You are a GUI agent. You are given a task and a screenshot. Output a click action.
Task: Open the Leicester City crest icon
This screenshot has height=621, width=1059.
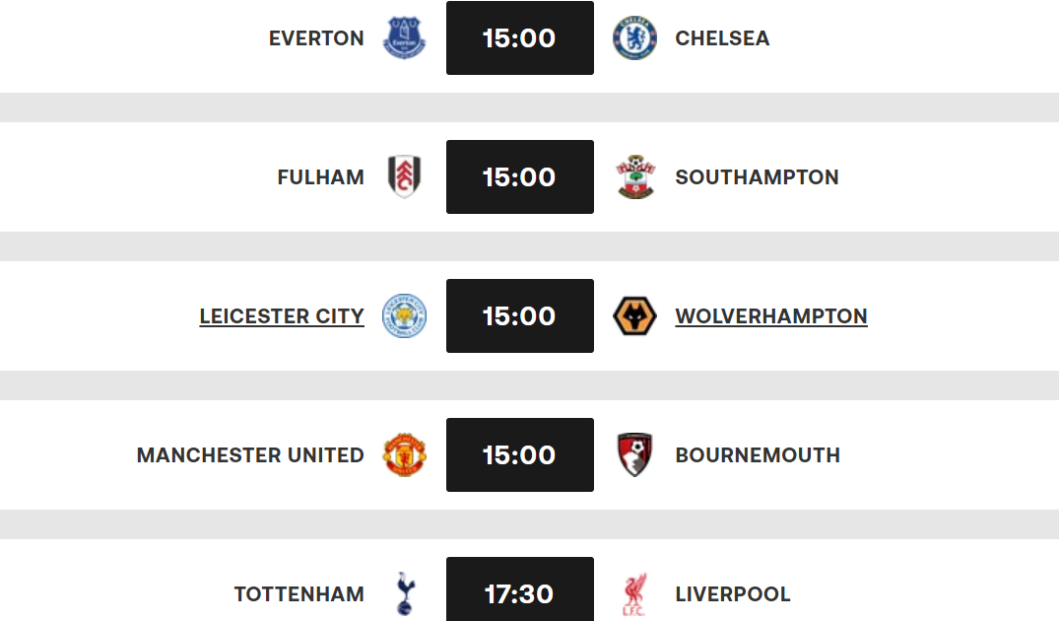(405, 316)
